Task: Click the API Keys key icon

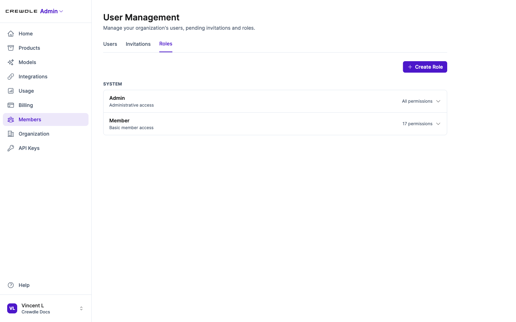Action: (11, 148)
